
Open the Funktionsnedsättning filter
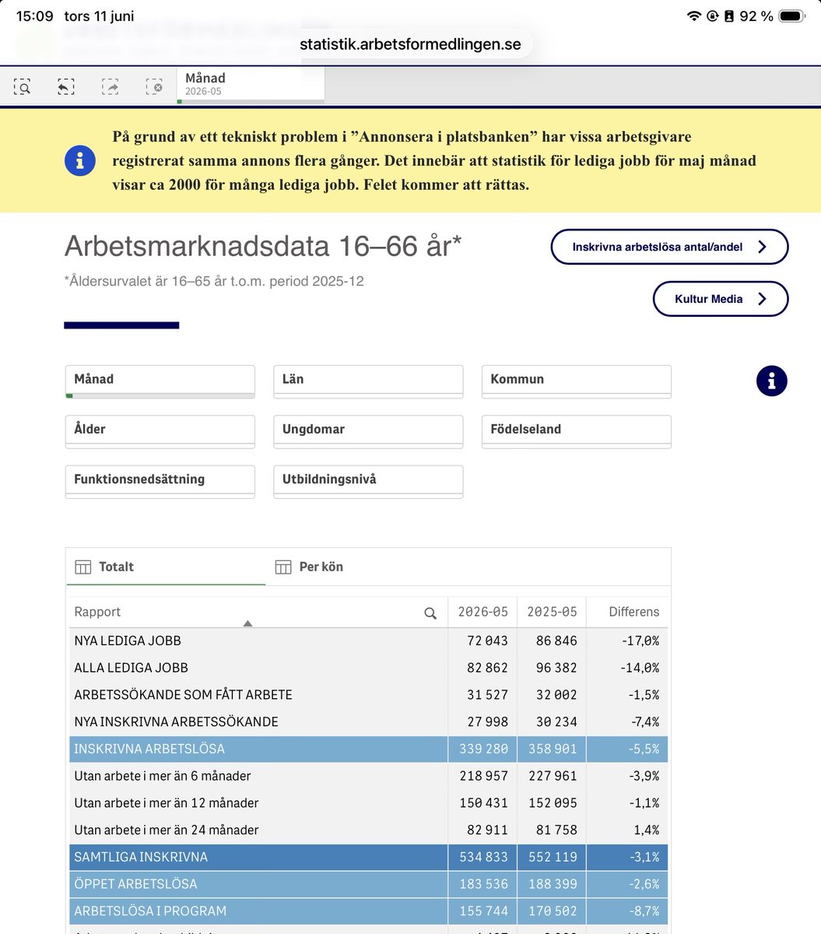[160, 481]
